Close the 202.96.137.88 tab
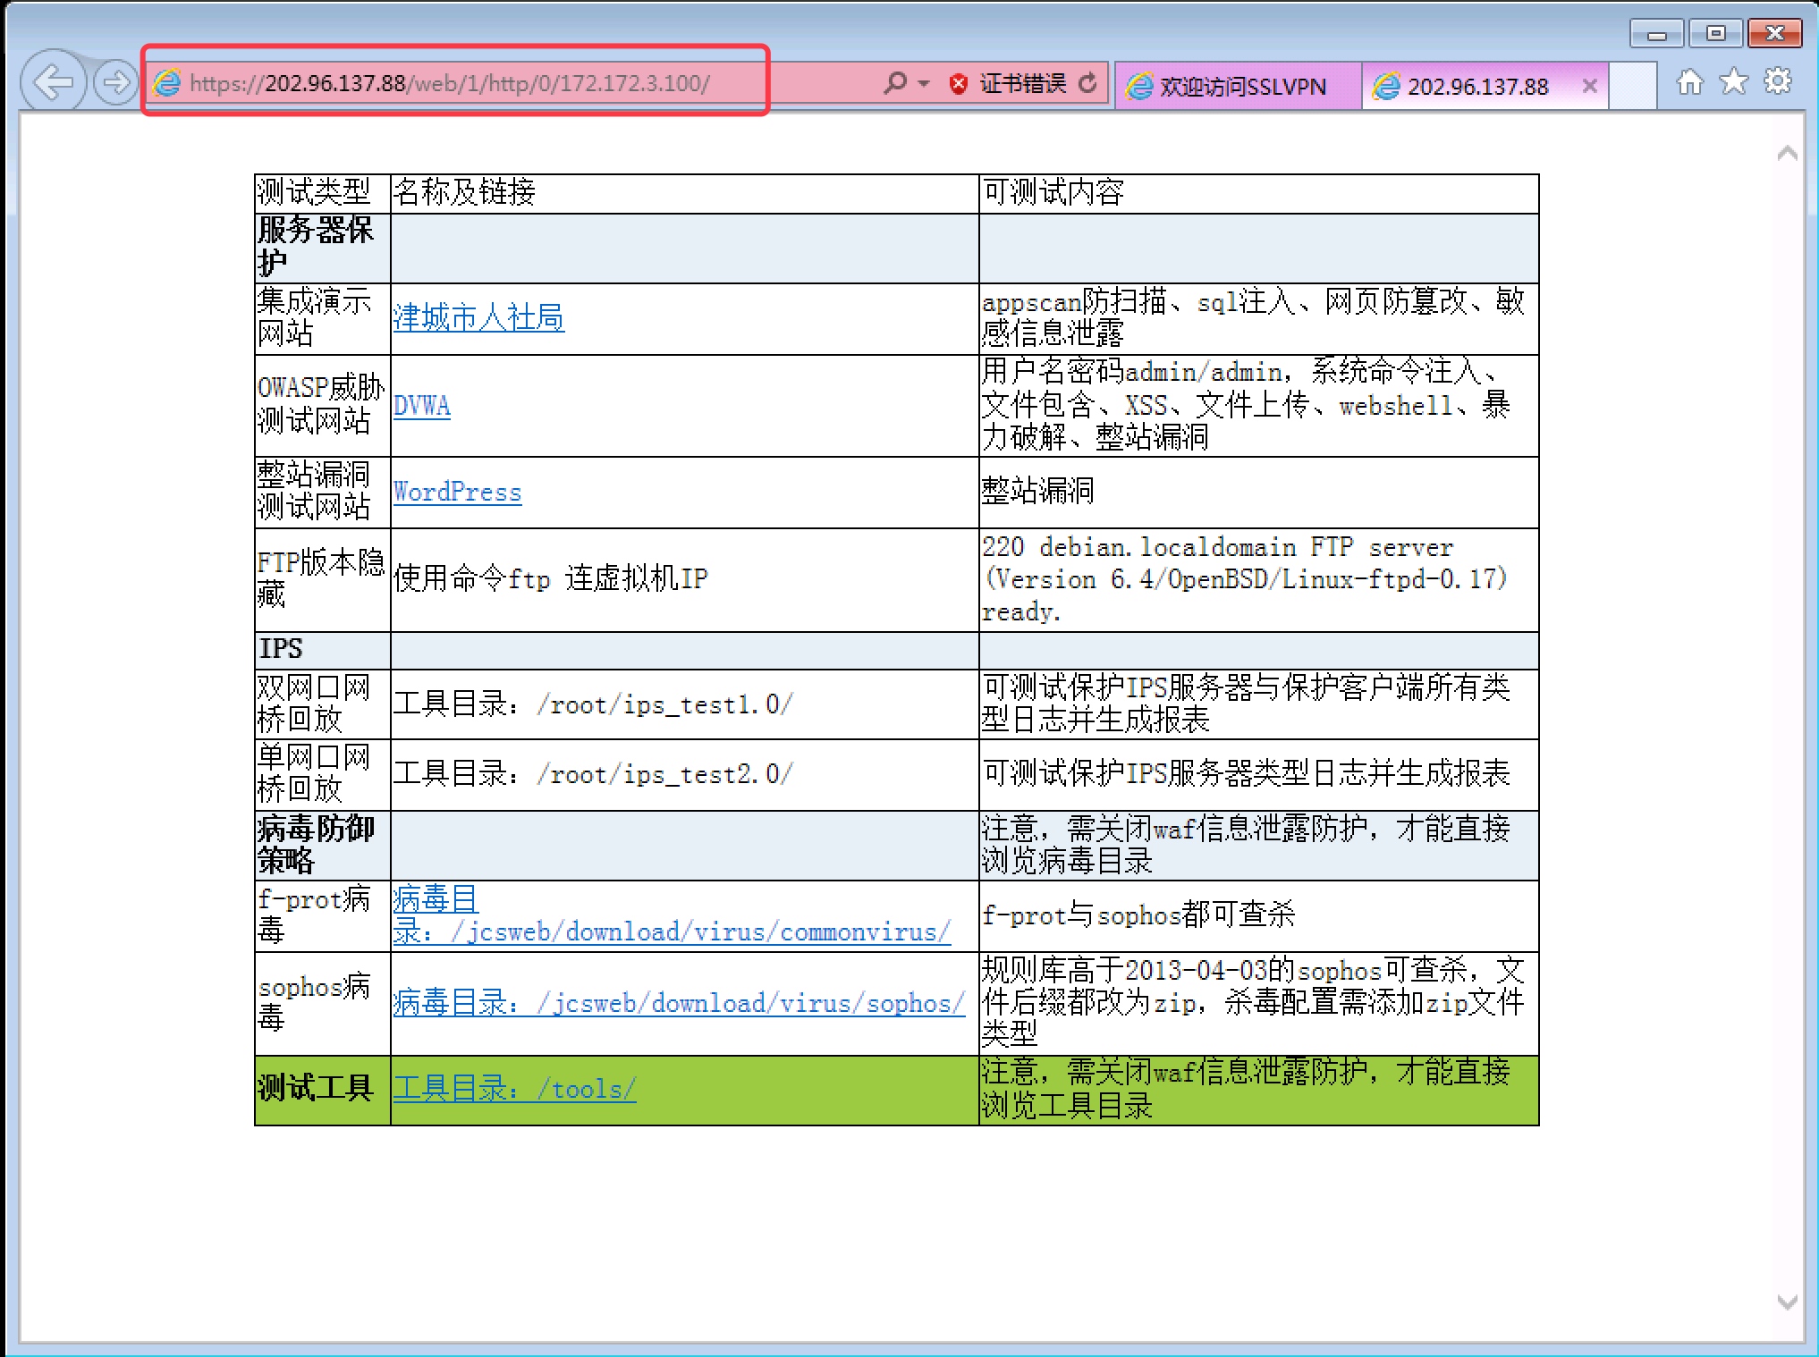This screenshot has width=1819, height=1357. pos(1589,86)
